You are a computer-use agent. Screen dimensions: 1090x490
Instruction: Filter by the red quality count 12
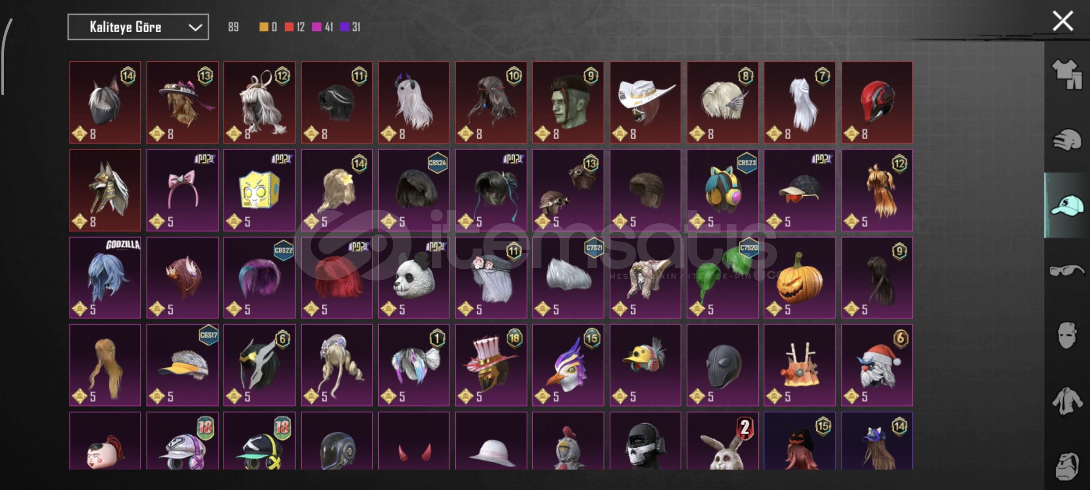tap(295, 27)
